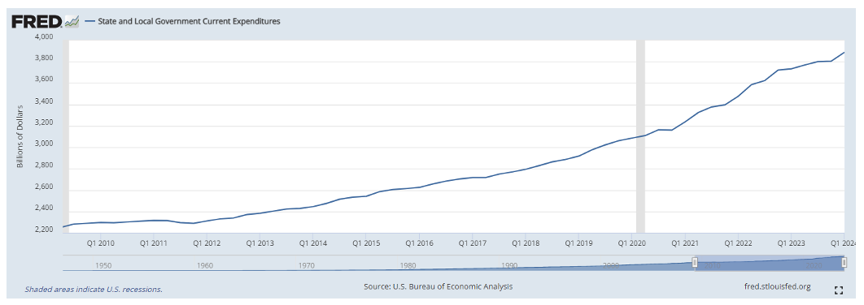Screen dimensions: 864x305
Task: Click the 1980 label in the navigator timeline
Action: (408, 265)
